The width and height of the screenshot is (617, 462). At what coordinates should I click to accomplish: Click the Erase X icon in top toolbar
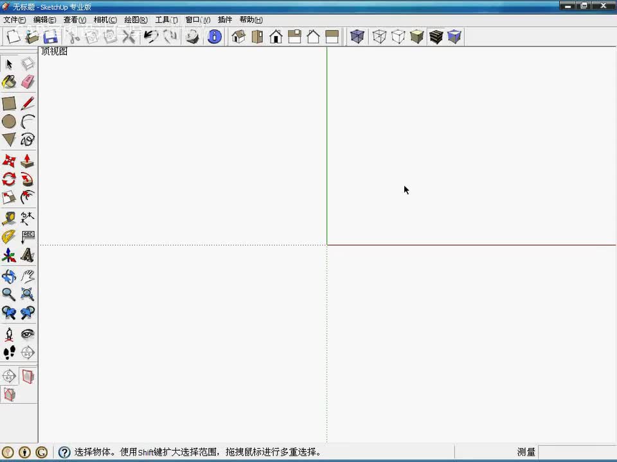(x=129, y=37)
